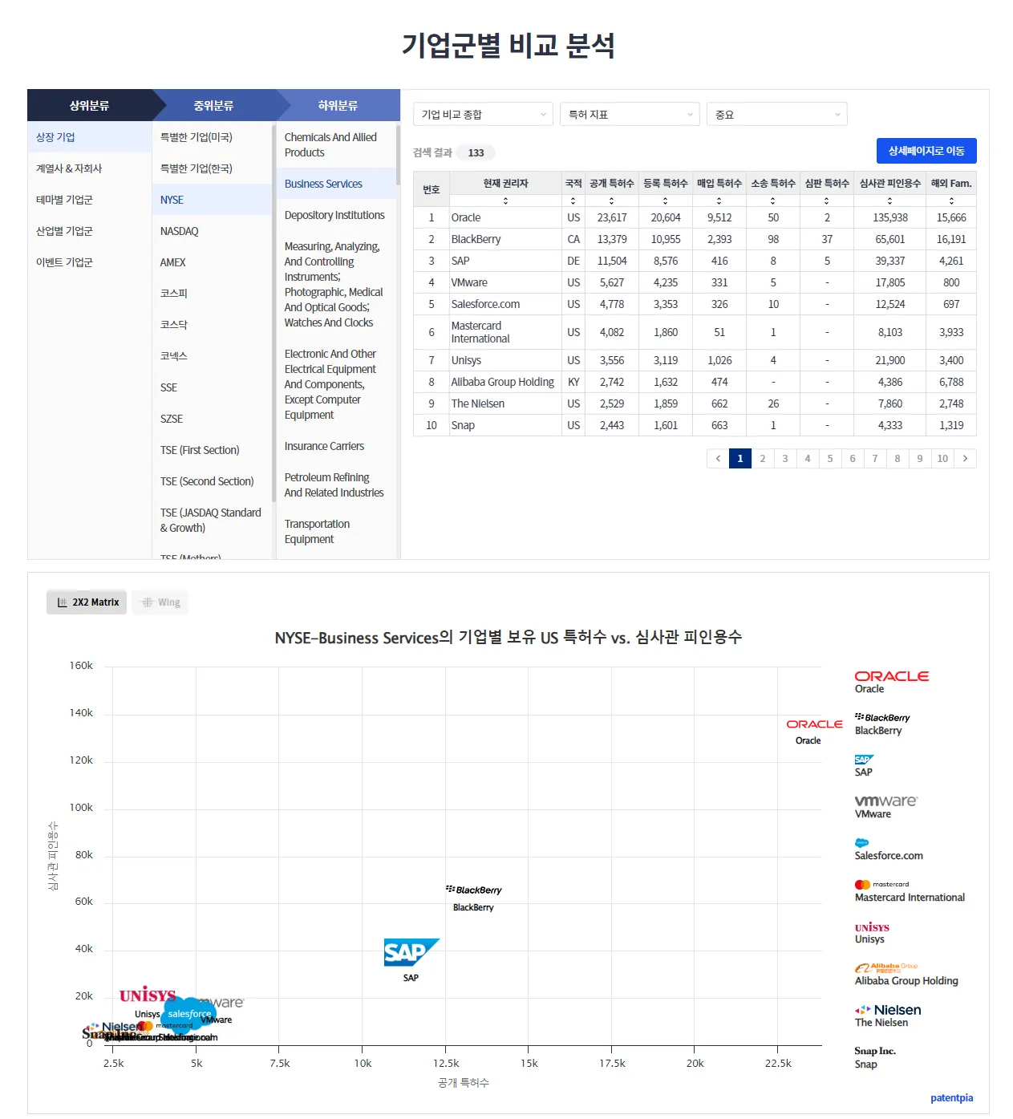Select Chemicals And Allied Products subcategory
This screenshot has height=1119, width=1013.
tap(336, 144)
